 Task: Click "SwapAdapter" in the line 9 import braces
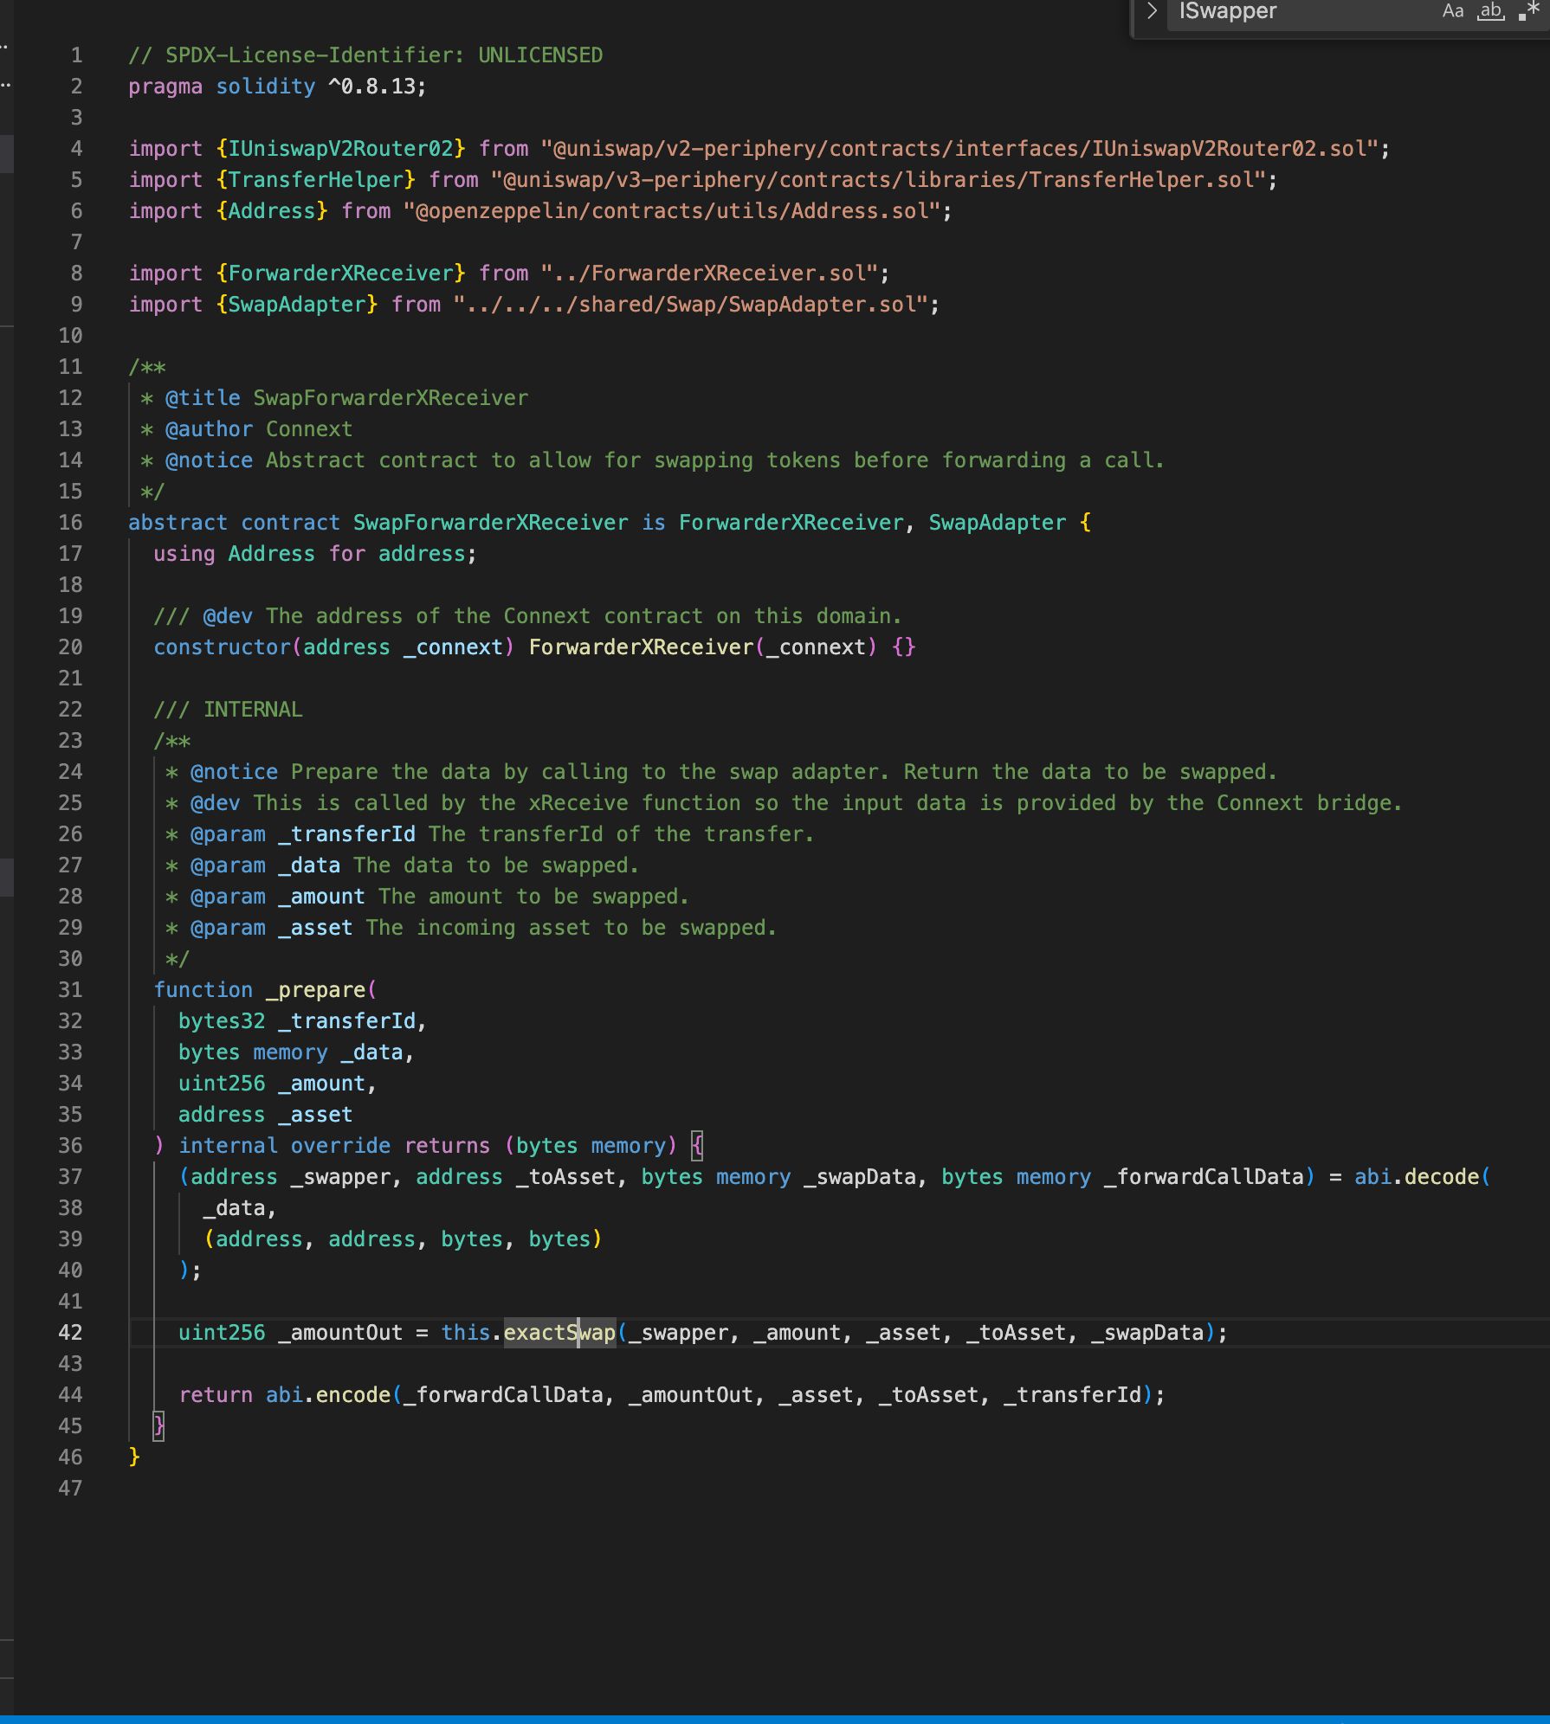297,305
